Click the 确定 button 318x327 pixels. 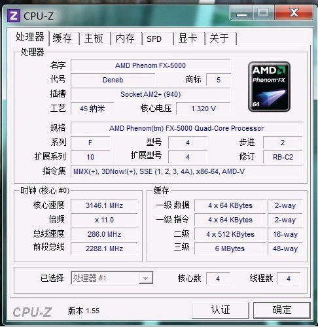[x=281, y=310]
